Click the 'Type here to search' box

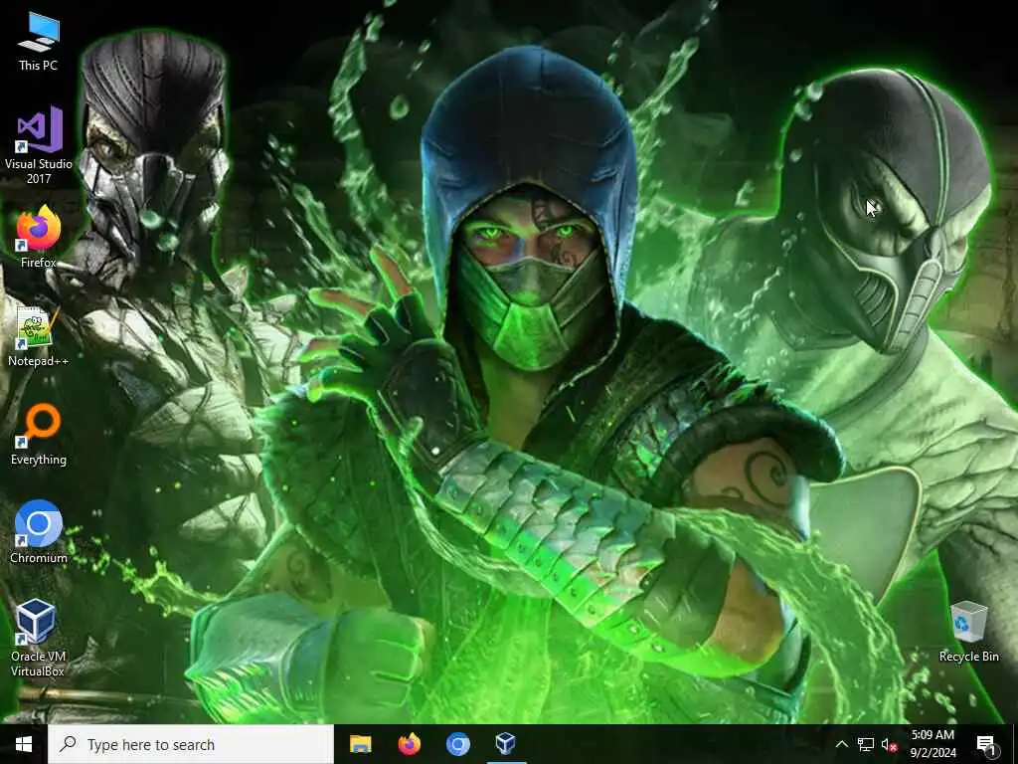(191, 744)
